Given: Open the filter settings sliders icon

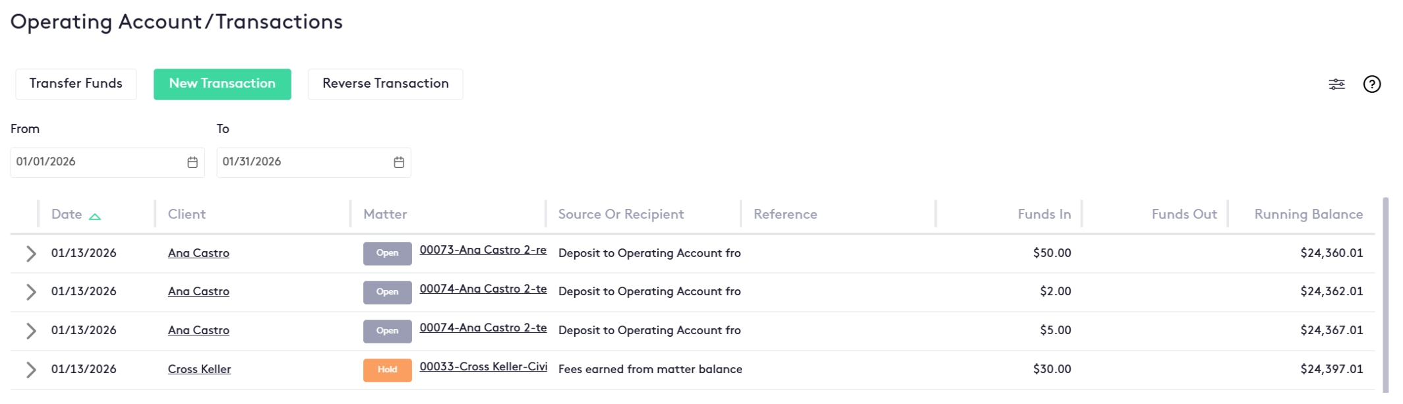Looking at the screenshot, I should point(1336,84).
